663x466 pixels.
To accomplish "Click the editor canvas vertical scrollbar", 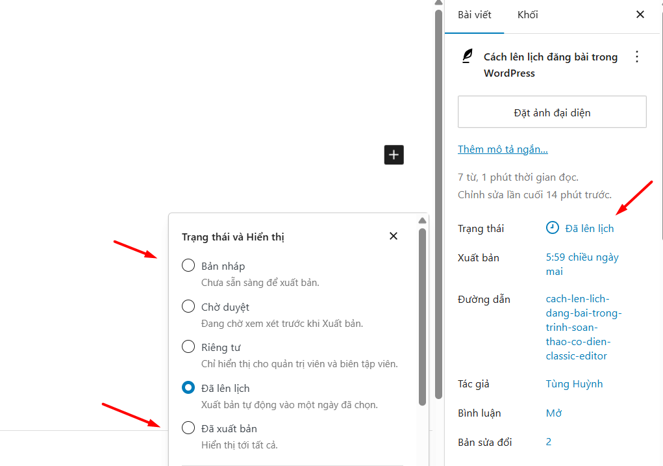I will pos(438,205).
